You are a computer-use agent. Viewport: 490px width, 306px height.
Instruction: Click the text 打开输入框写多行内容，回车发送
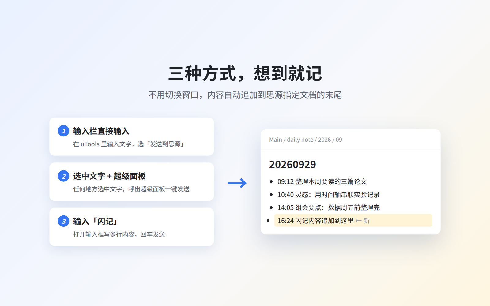(119, 234)
